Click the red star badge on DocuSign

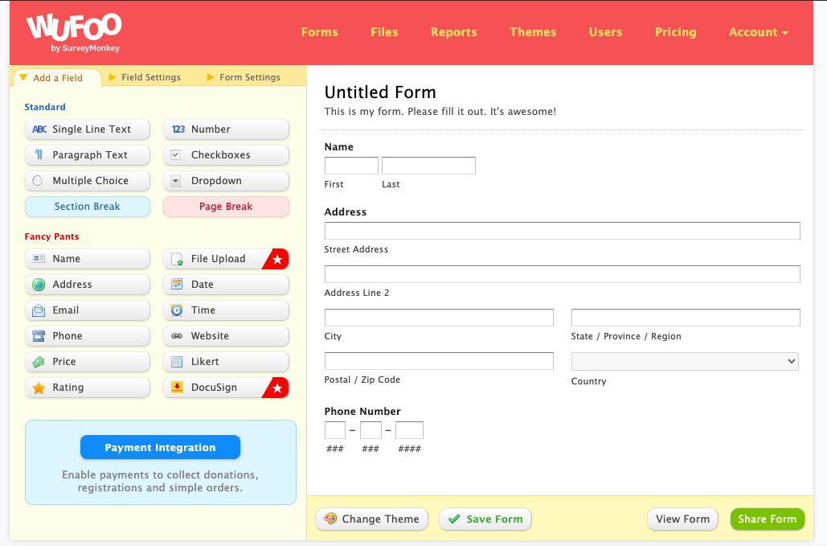(277, 388)
